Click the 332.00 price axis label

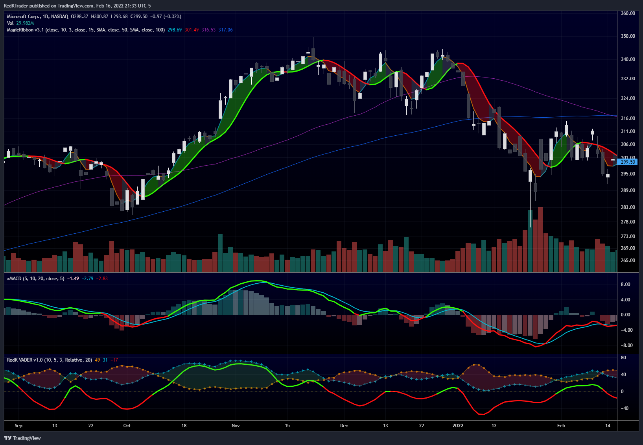tap(628, 79)
